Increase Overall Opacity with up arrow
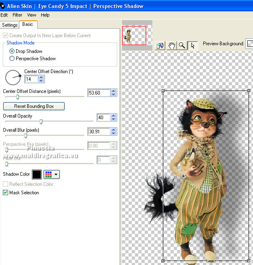 (114, 116)
